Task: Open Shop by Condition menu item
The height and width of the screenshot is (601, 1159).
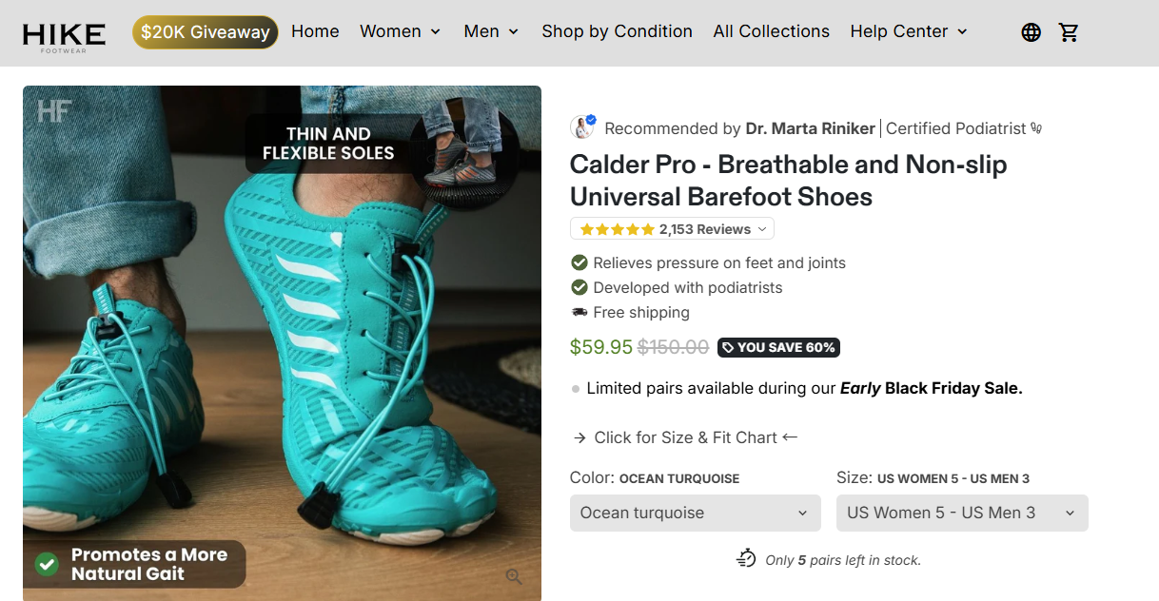Action: (617, 31)
